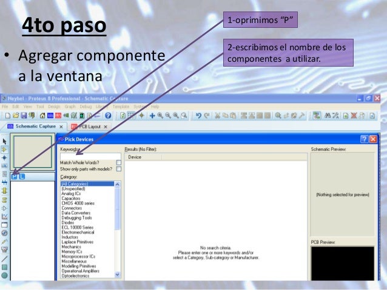Click the Keywords search input field
387x290 pixels.
tap(90, 156)
